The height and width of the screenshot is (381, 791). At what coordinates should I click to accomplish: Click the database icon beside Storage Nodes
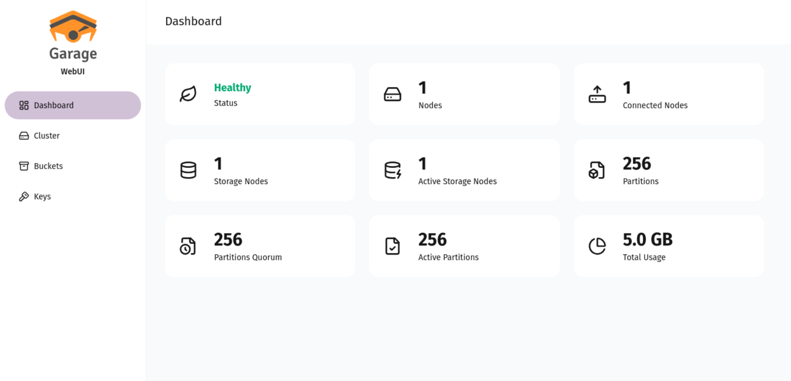pyautogui.click(x=188, y=170)
